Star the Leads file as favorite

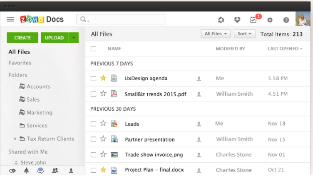103,123
